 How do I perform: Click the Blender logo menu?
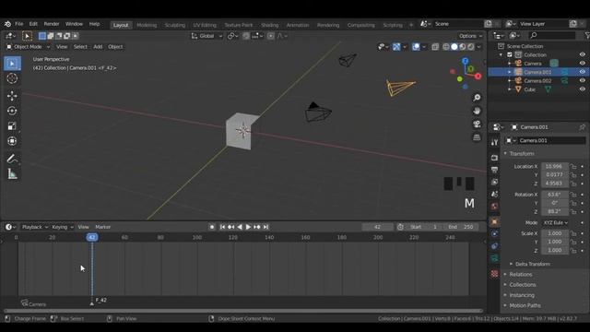click(7, 24)
